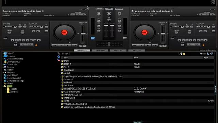Click in the Search input field
This screenshot has height=123, width=218.
tap(124, 54)
